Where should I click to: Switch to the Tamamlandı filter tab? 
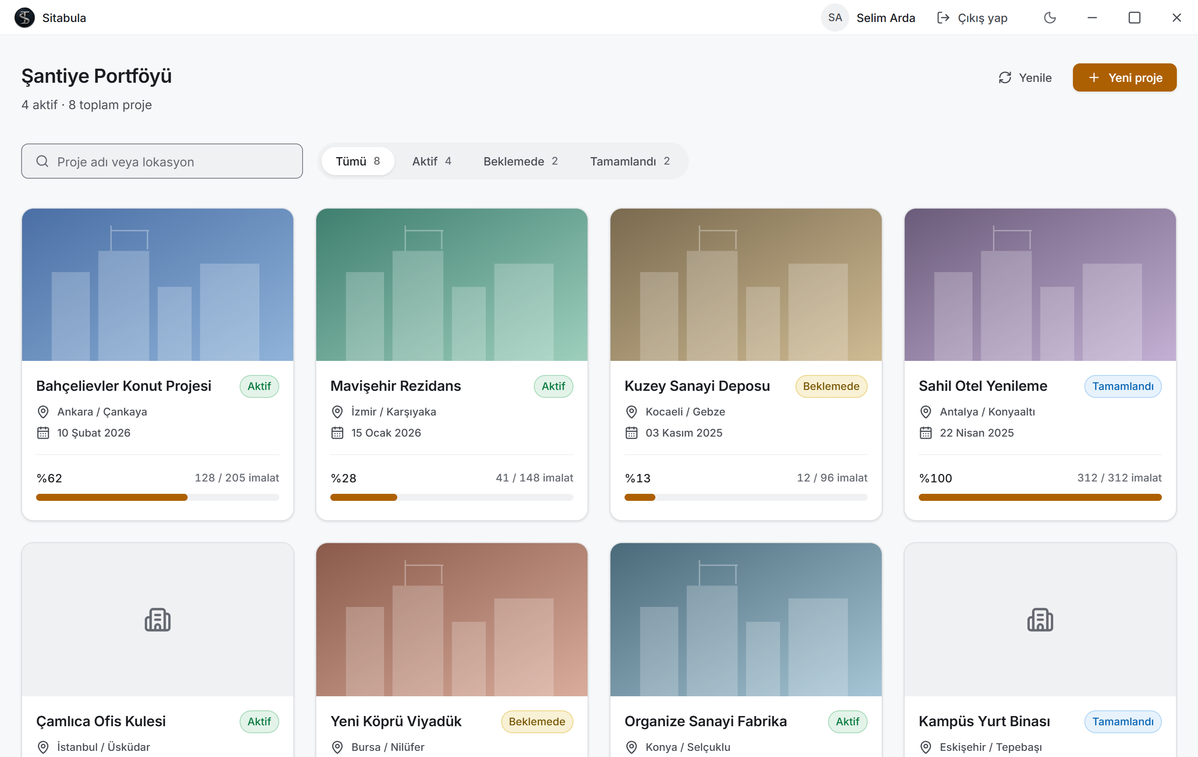click(630, 162)
